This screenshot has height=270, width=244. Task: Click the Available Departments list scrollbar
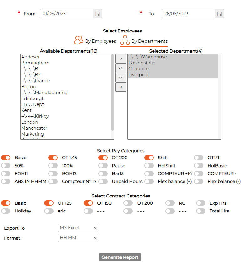[x=112, y=92]
